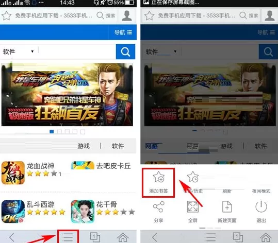The height and width of the screenshot is (243, 278).
Task: Open user profile icon on right phone
Action: [x=269, y=15]
